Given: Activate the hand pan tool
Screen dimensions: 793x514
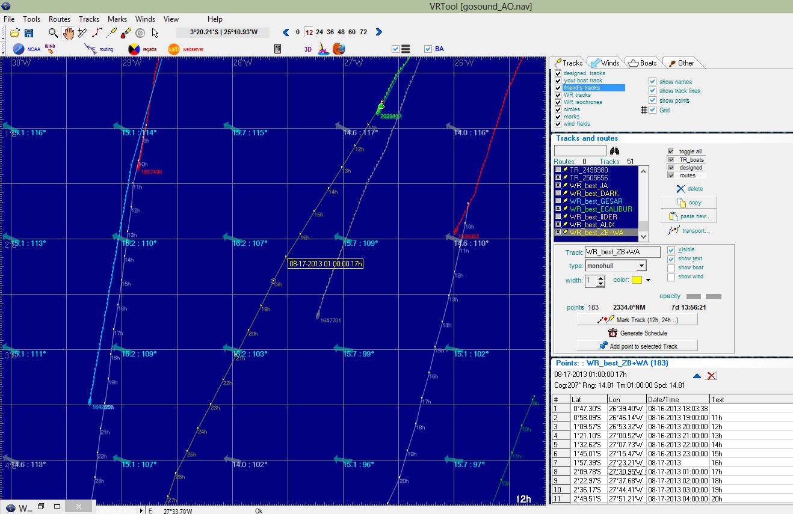Looking at the screenshot, I should click(x=68, y=33).
